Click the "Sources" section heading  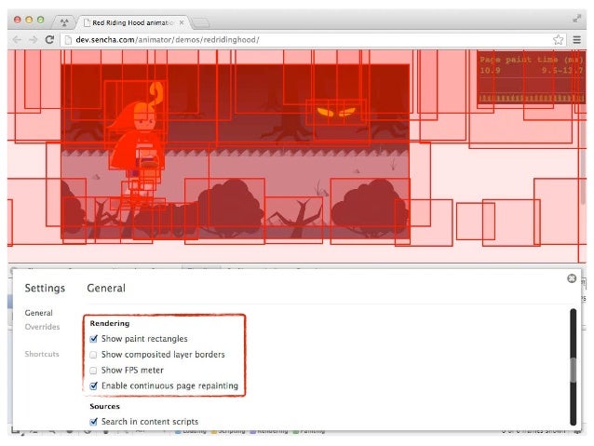(105, 406)
